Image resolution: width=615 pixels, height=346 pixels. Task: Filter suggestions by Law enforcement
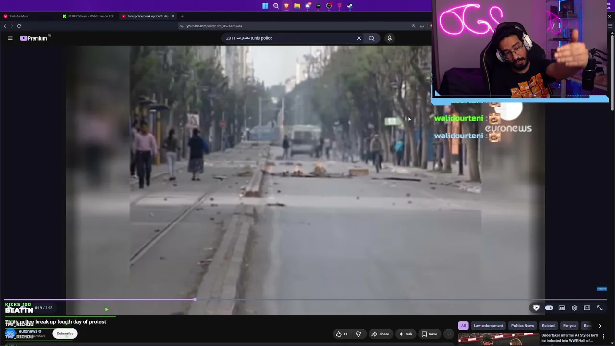[x=488, y=326]
